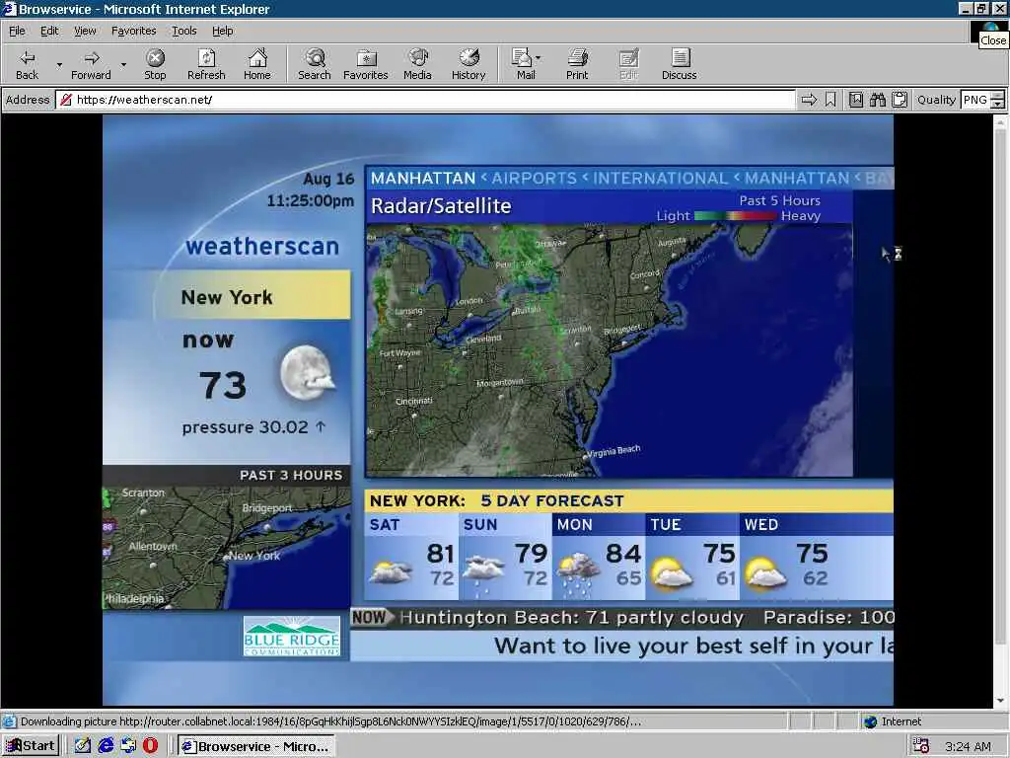Open Forward history dropdown arrow
Screen dimensions: 1010x758
(x=123, y=65)
